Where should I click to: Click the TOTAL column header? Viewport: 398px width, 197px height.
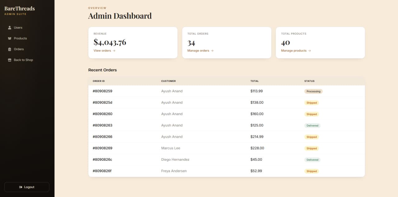click(x=254, y=81)
